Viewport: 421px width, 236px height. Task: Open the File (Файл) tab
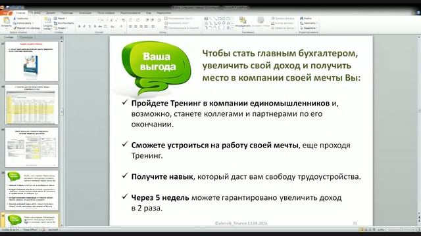[7, 12]
